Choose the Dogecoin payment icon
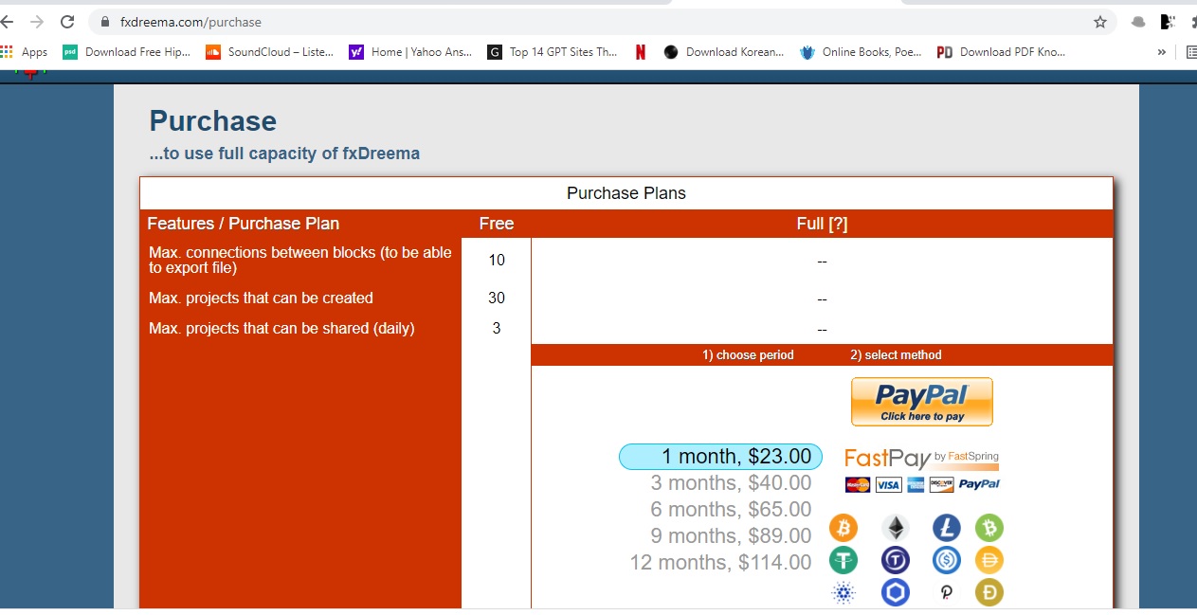 (988, 592)
